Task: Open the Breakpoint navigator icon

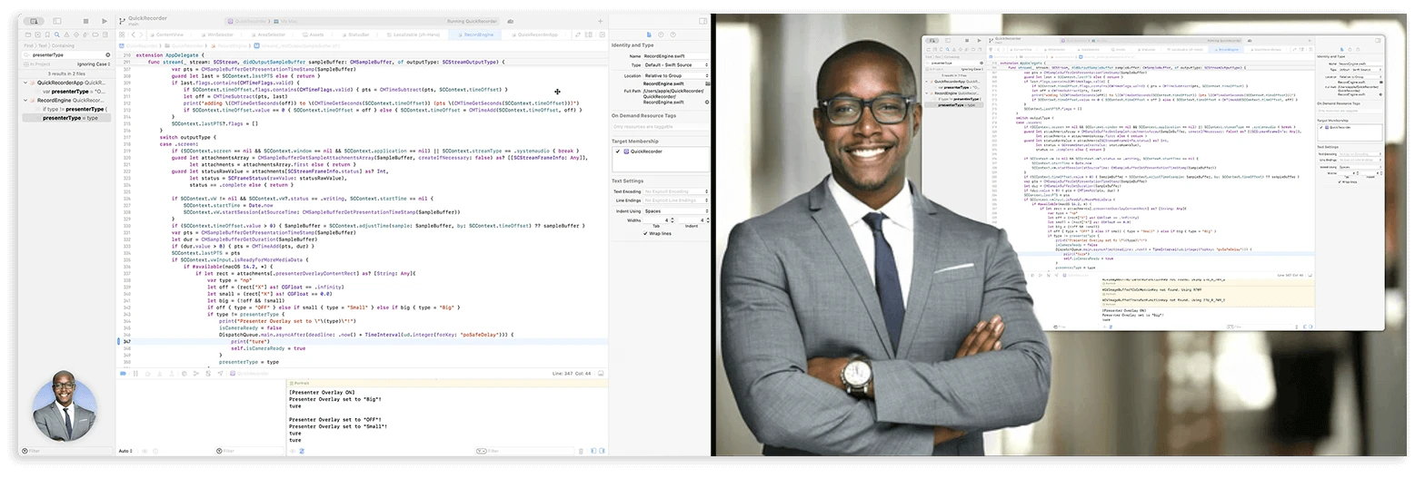Action: [95, 34]
